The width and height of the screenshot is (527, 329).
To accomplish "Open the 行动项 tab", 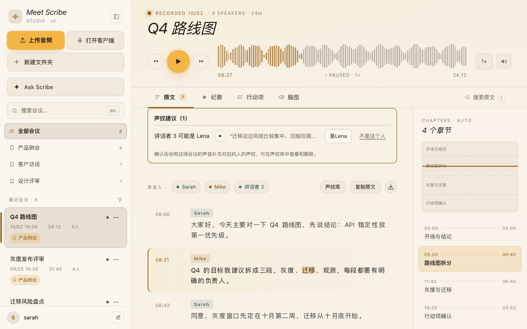I will coord(251,97).
